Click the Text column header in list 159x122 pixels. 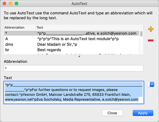coord(87,27)
